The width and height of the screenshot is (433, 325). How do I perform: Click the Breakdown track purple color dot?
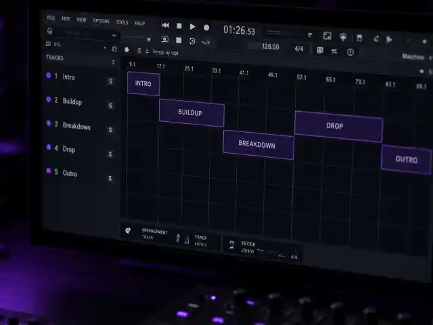[49, 123]
